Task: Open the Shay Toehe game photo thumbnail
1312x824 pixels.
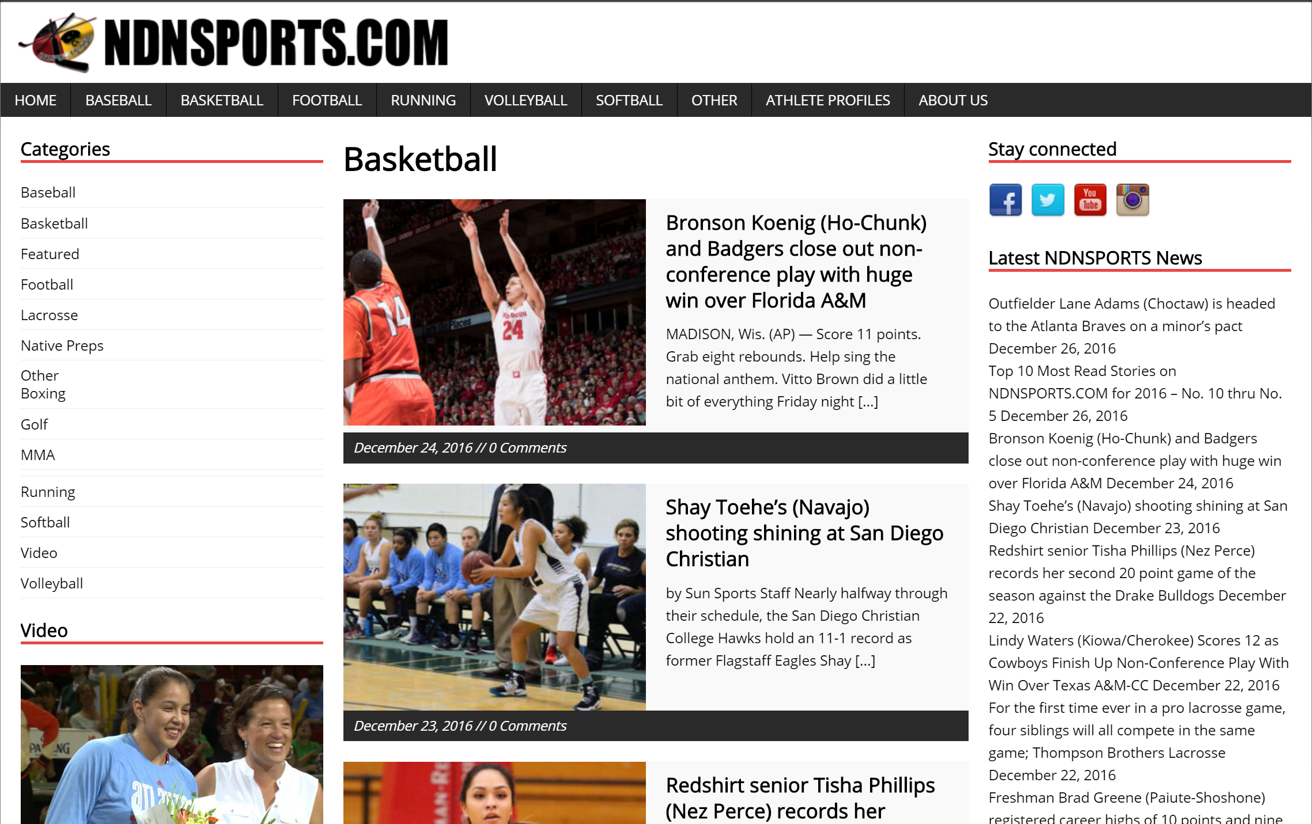Action: pos(494,597)
